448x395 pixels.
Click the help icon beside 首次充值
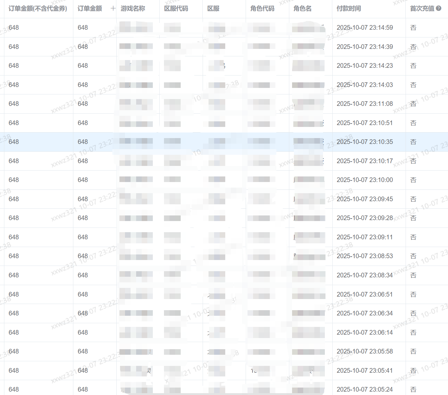pyautogui.click(x=438, y=8)
